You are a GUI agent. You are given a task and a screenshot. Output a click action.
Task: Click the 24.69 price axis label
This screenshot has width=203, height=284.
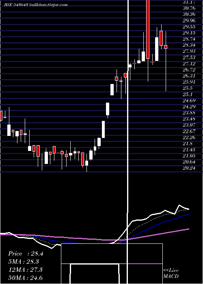click(189, 100)
